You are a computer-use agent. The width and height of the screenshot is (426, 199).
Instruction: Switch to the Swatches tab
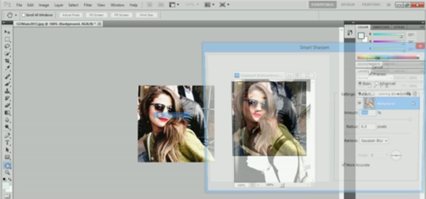[381, 27]
